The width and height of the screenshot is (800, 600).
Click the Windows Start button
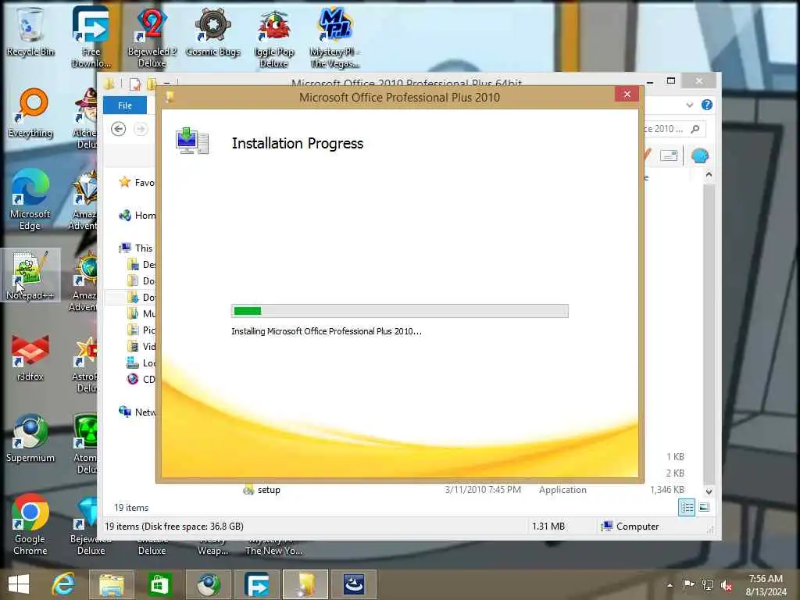click(19, 584)
